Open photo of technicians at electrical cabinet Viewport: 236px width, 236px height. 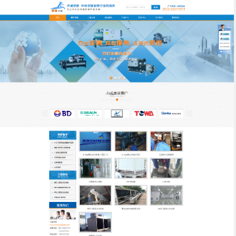pyautogui.click(x=167, y=141)
